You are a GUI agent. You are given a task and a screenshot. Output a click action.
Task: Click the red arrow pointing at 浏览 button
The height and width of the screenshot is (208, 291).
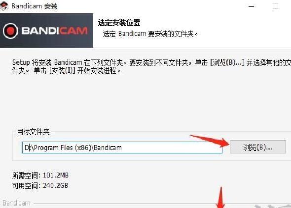(209, 141)
